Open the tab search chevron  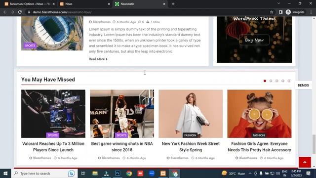tap(278, 3)
